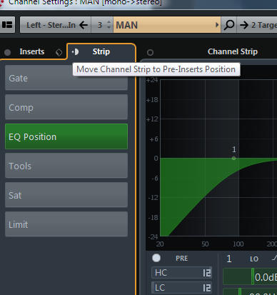Click the PRE label in the EQ section
The image size is (277, 295).
tap(182, 259)
